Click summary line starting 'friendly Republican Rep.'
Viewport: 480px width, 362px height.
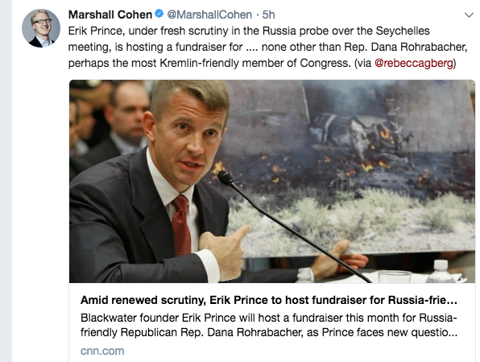(x=269, y=333)
